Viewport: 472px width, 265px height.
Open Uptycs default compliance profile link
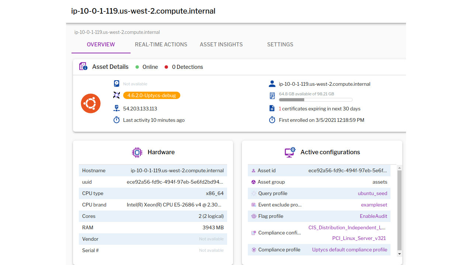(x=350, y=250)
